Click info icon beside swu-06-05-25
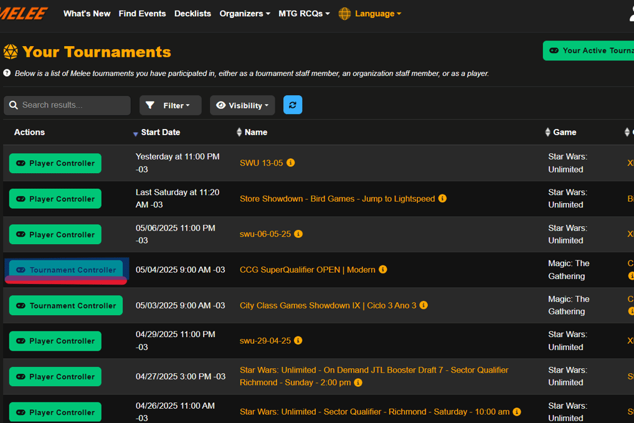 coord(298,234)
